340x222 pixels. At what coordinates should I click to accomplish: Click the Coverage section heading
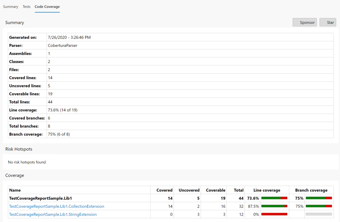click(15, 175)
